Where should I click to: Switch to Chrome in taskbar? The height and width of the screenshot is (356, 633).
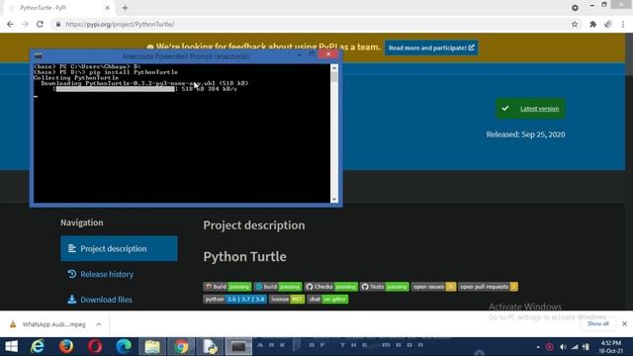(181, 347)
